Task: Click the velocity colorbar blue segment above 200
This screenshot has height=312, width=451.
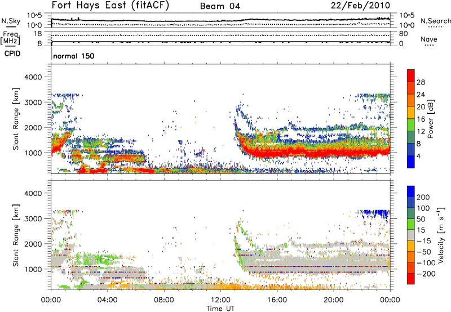Action: tap(411, 191)
